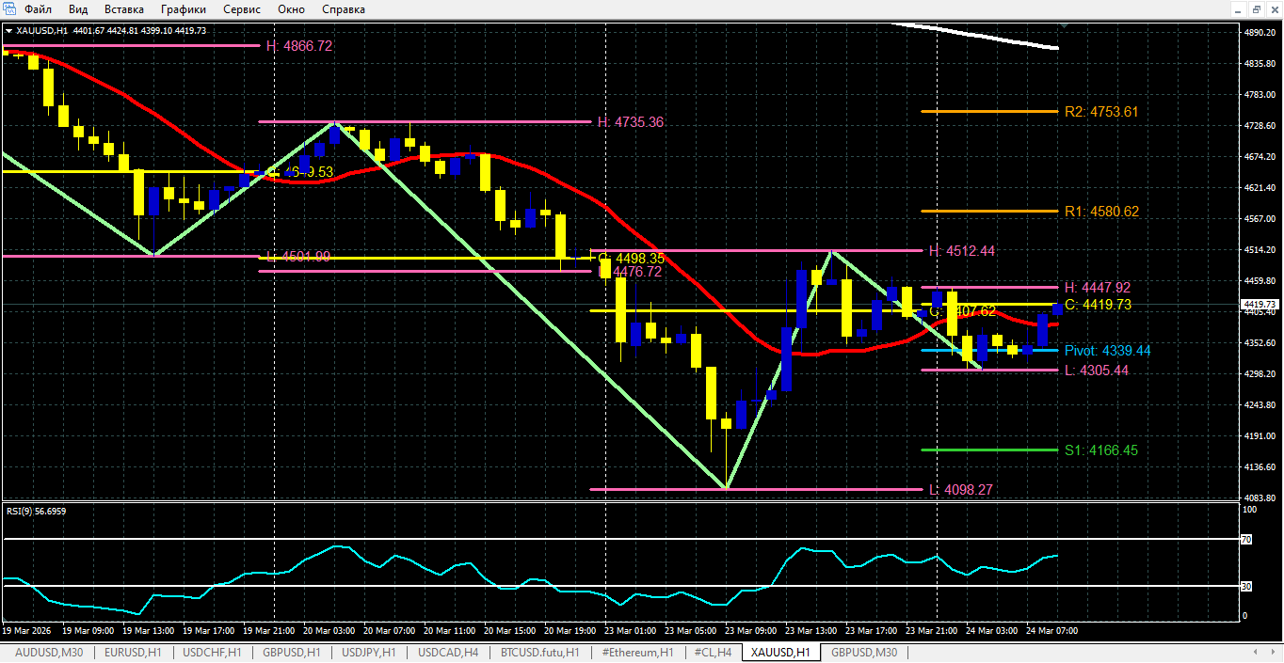Click the small triangle before XAUUSD,H1 title
1284x663 pixels.
tap(8, 30)
